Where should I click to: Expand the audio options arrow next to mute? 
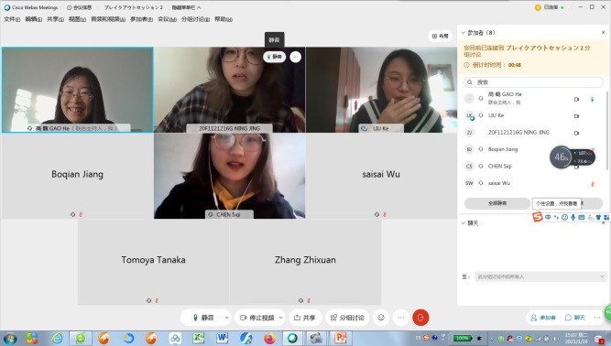(227, 318)
